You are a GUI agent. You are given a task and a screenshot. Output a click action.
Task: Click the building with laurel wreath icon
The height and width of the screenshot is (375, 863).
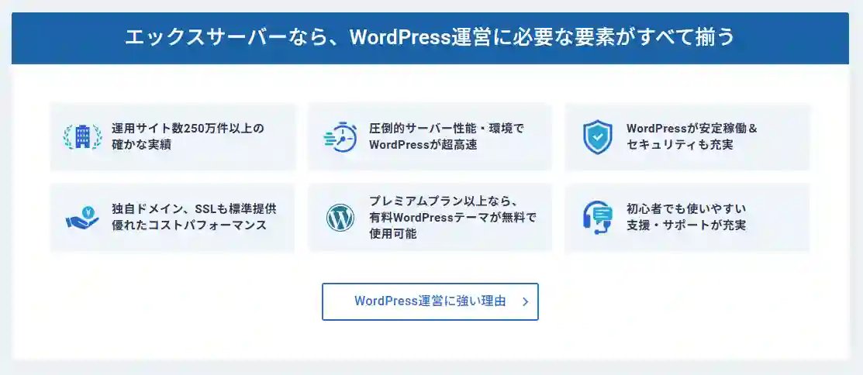coord(82,137)
